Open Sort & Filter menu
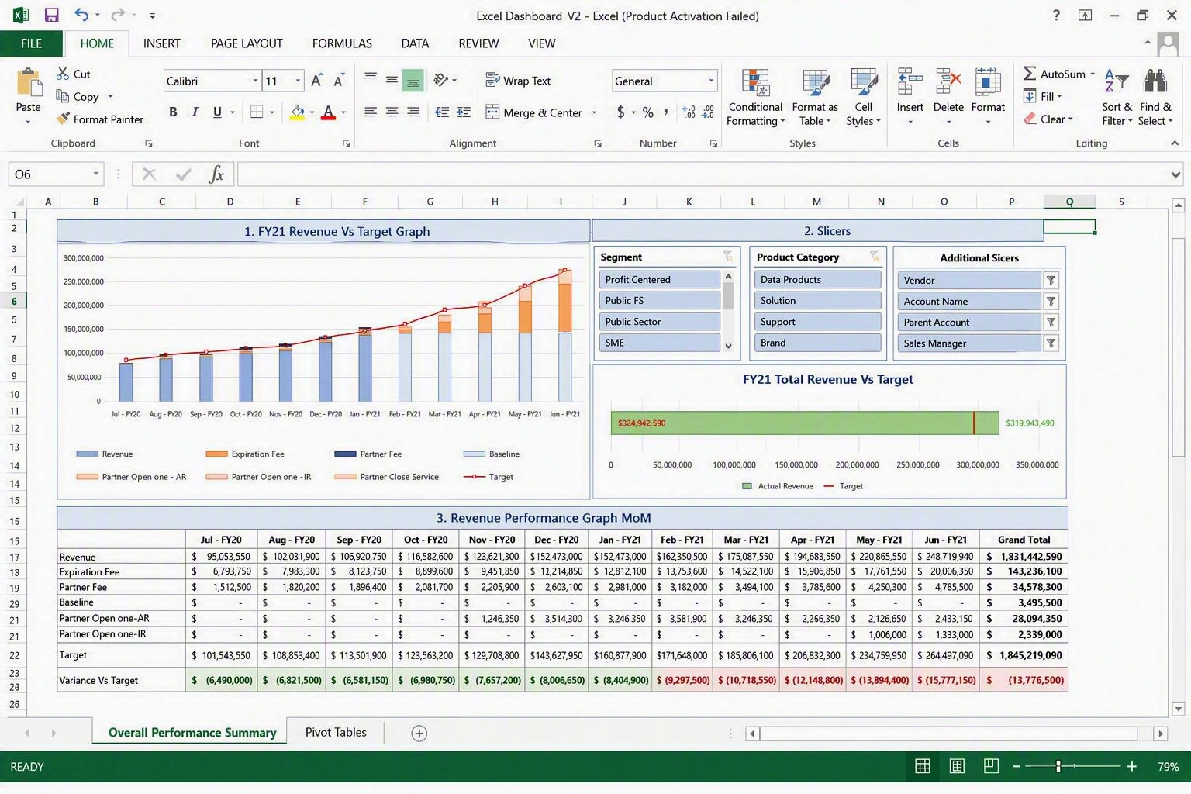This screenshot has width=1191, height=794. [x=1117, y=97]
